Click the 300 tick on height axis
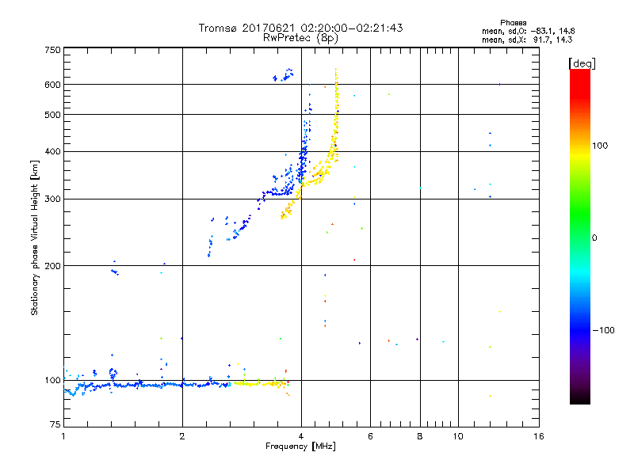This screenshot has width=634, height=475. pos(52,199)
